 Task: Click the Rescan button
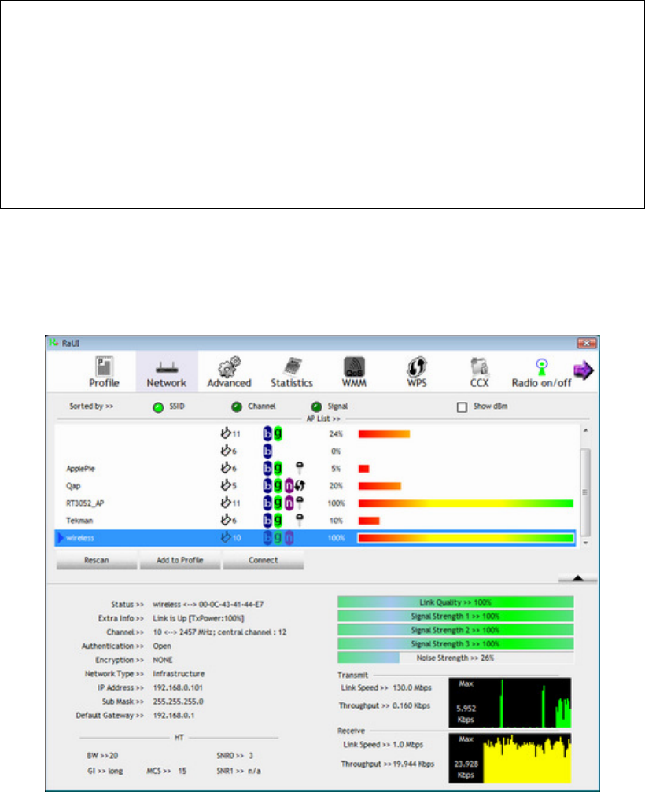97,560
